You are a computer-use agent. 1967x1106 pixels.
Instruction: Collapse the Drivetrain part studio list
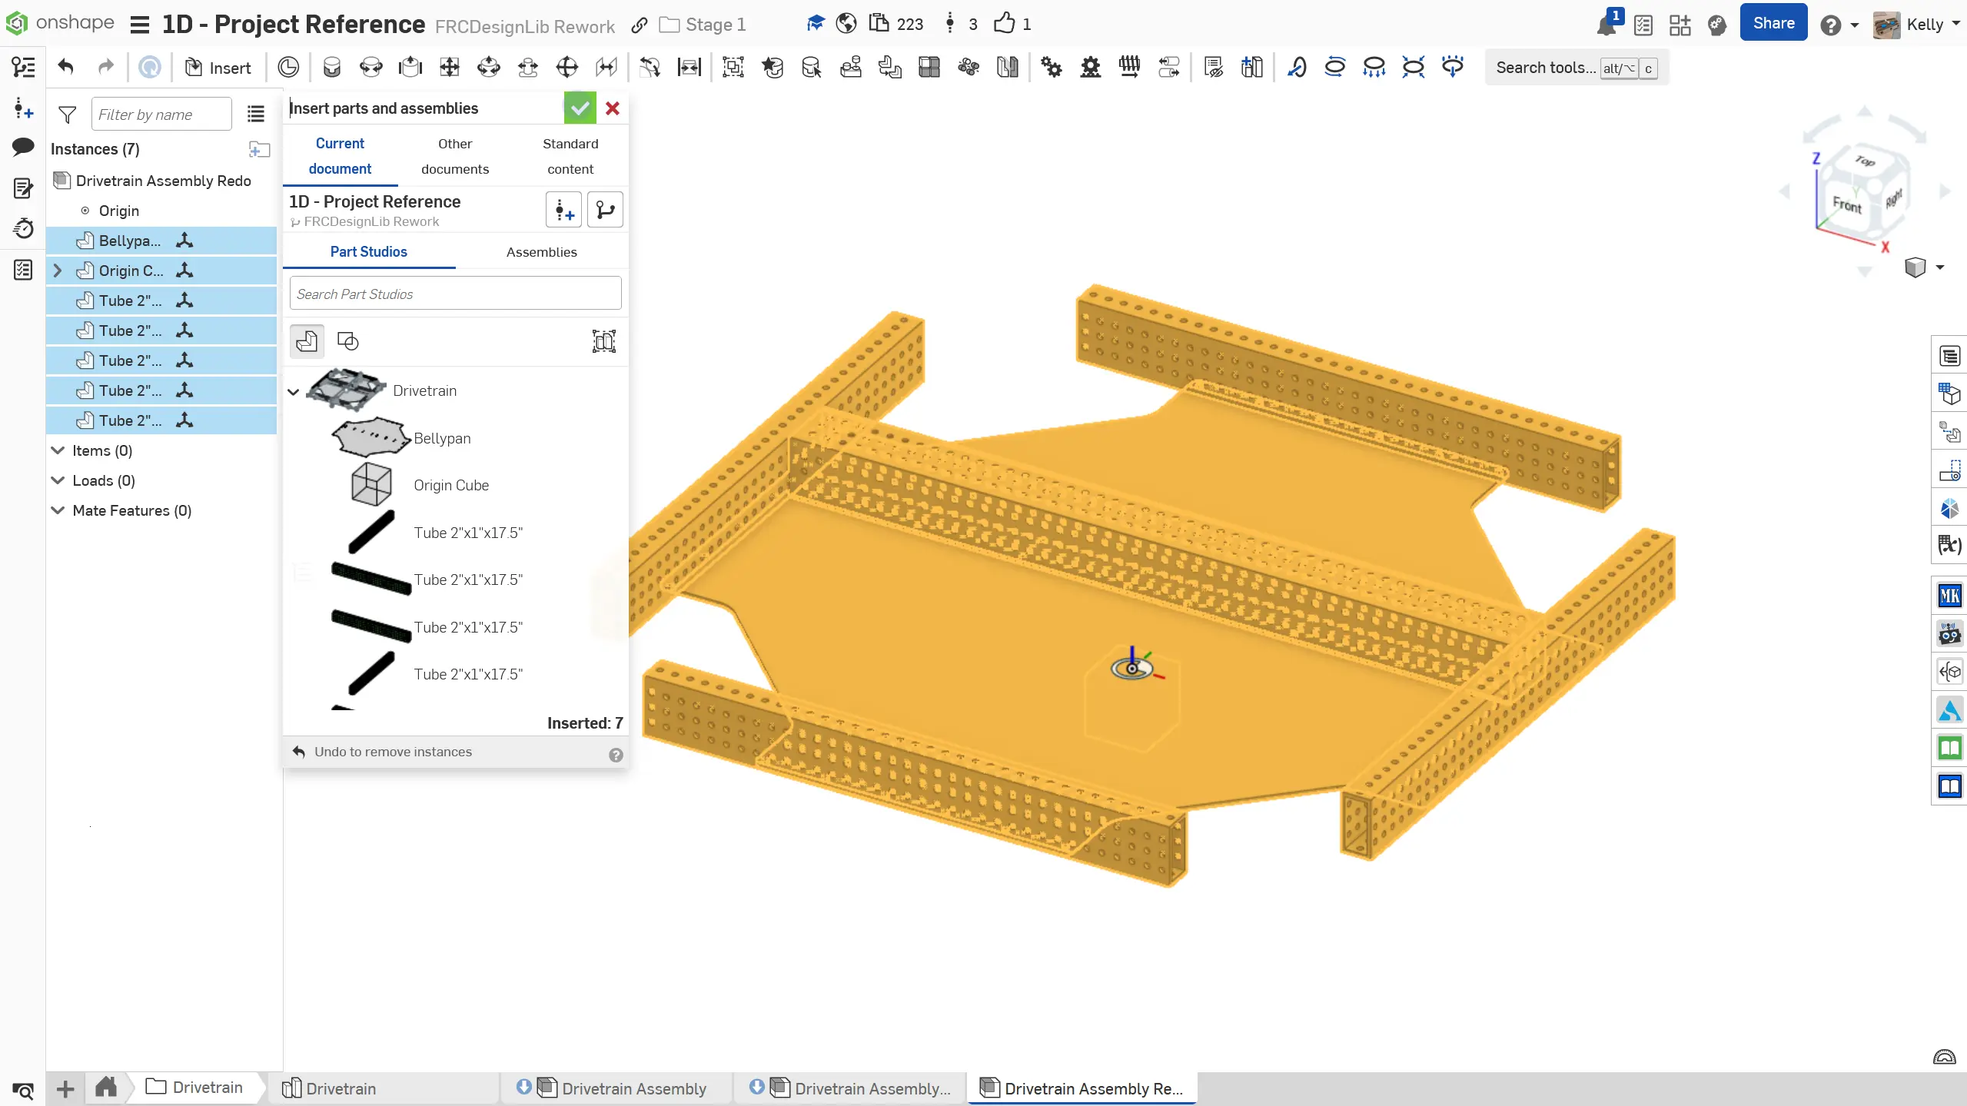tap(294, 392)
